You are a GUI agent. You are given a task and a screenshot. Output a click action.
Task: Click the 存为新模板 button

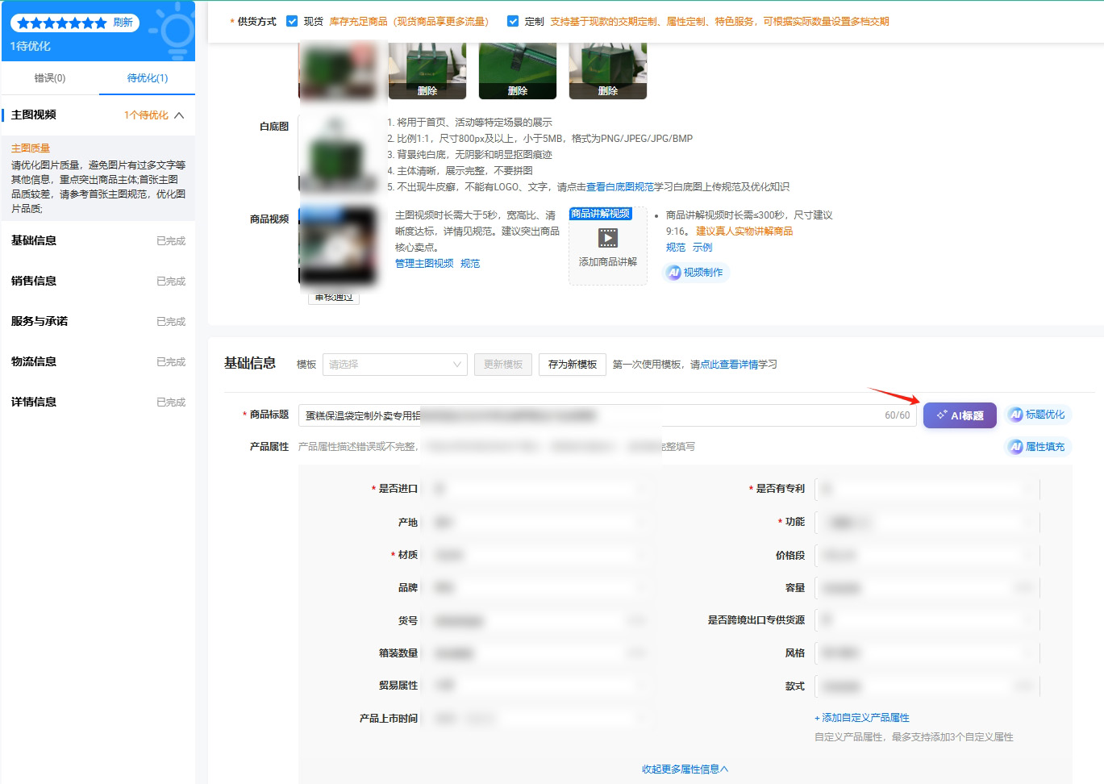[572, 364]
